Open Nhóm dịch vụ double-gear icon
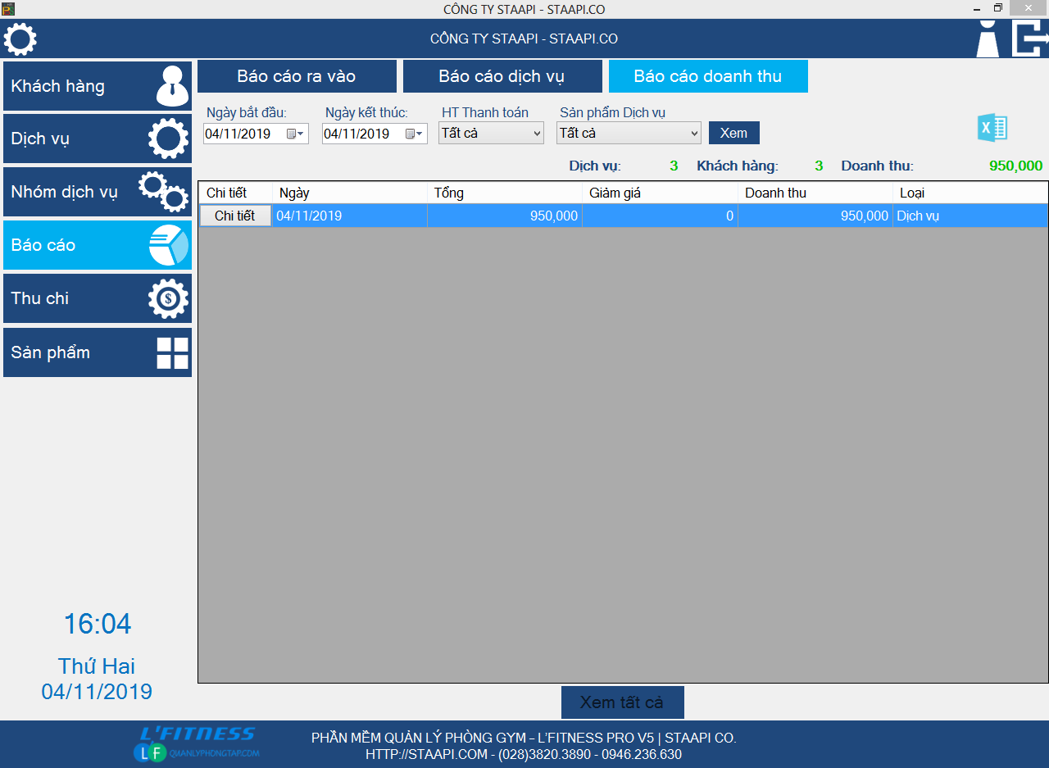 click(163, 192)
